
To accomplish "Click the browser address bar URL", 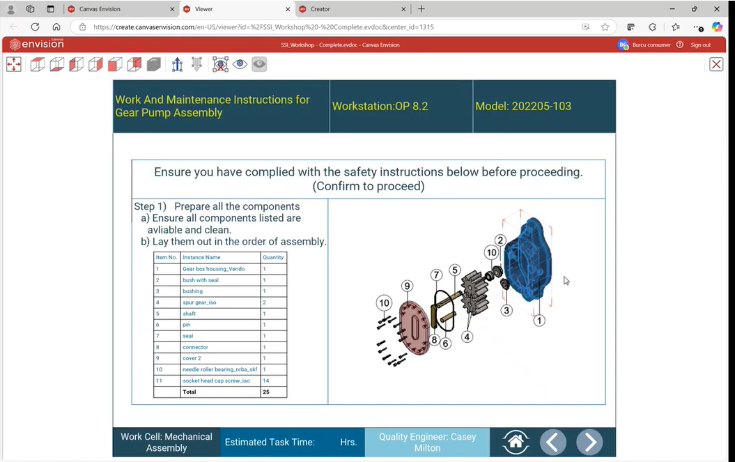I will 263,27.
